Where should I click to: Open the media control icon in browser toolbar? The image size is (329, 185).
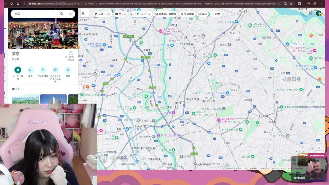(309, 4)
